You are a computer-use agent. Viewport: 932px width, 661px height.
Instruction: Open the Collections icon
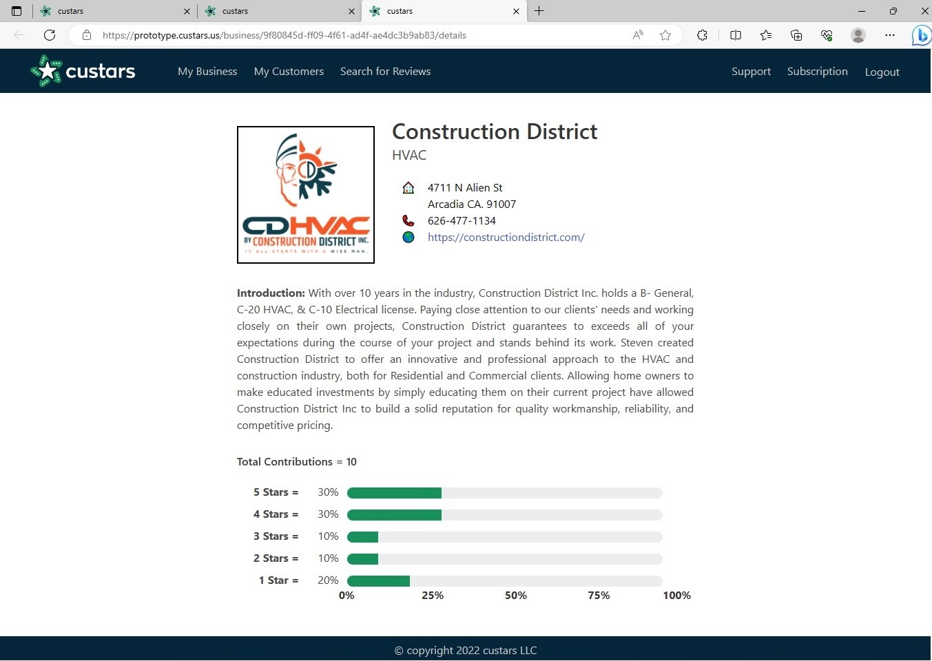(796, 35)
